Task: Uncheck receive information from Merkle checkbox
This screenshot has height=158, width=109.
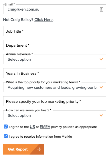Action: (6, 136)
